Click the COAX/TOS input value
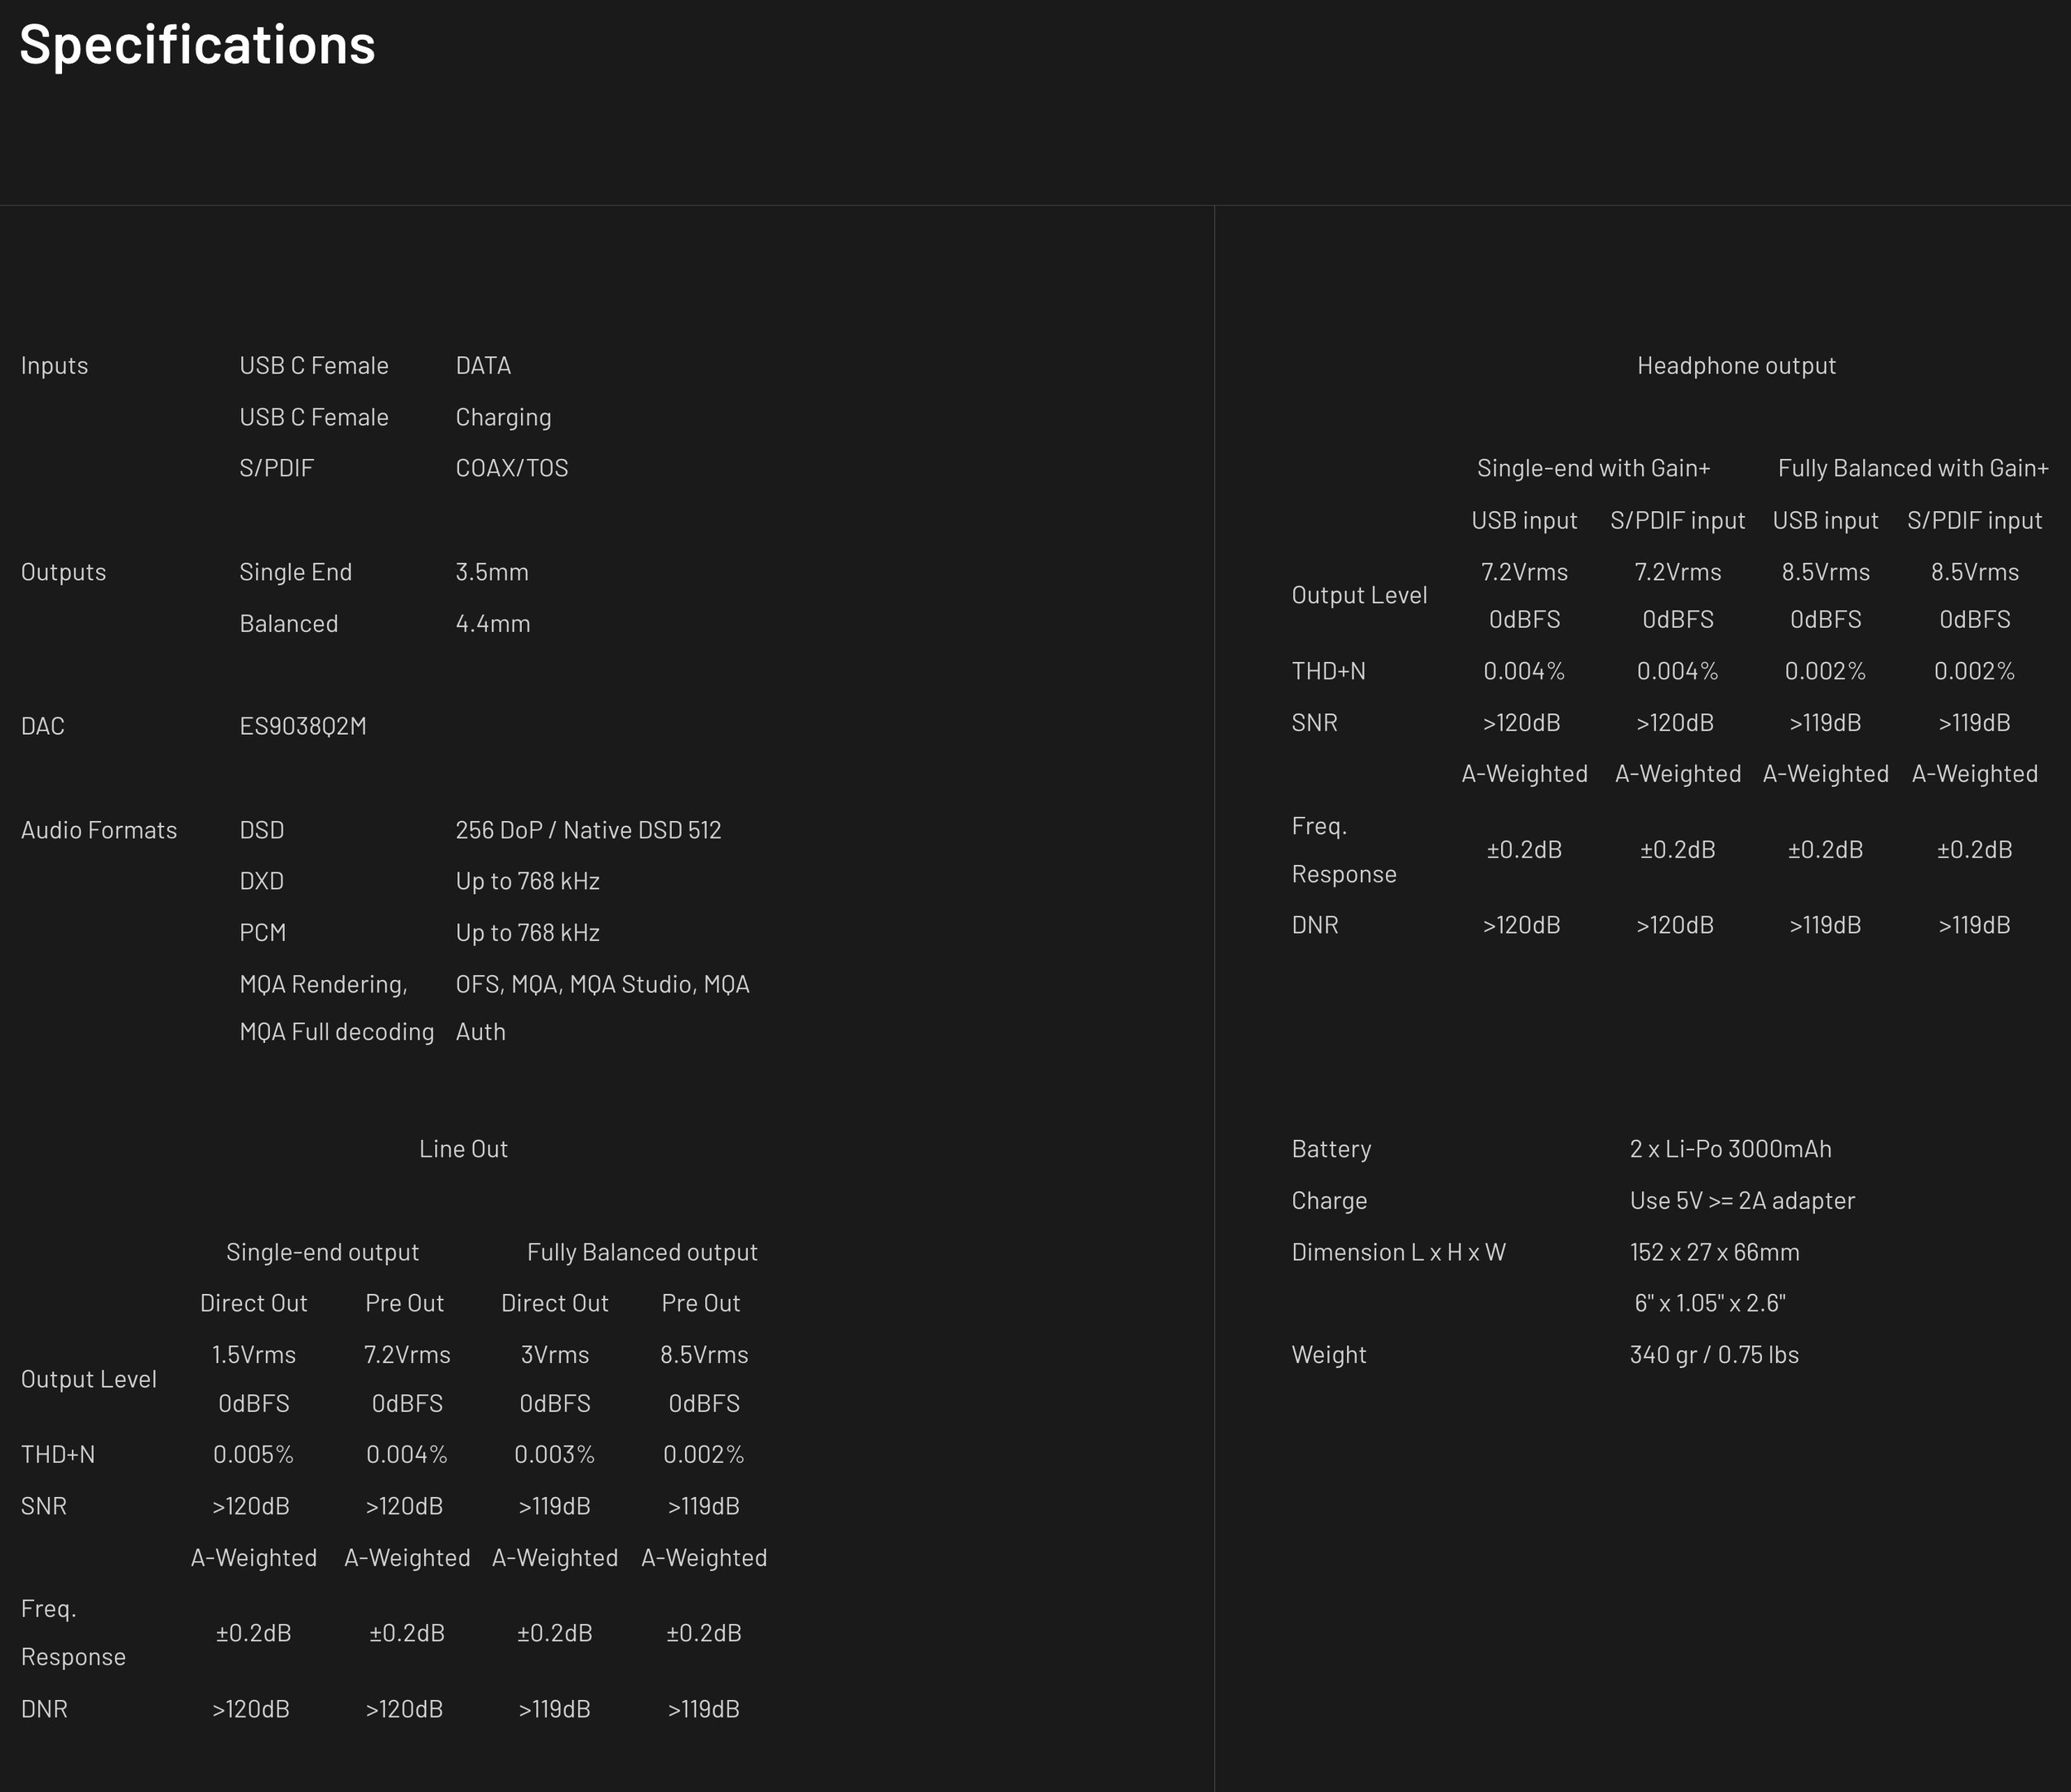Screen dimensions: 2071x1792 [x=511, y=468]
